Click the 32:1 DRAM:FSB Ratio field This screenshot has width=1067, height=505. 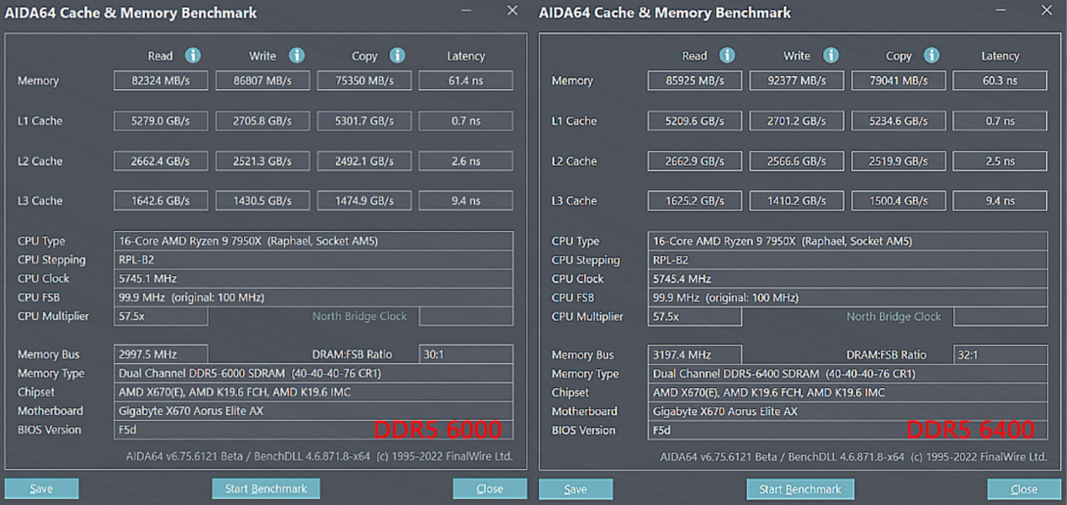(1000, 354)
